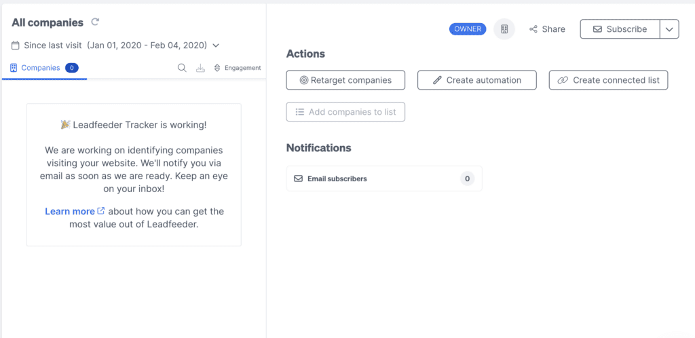Expand the Since last visit date dropdown
The width and height of the screenshot is (695, 338).
[216, 45]
